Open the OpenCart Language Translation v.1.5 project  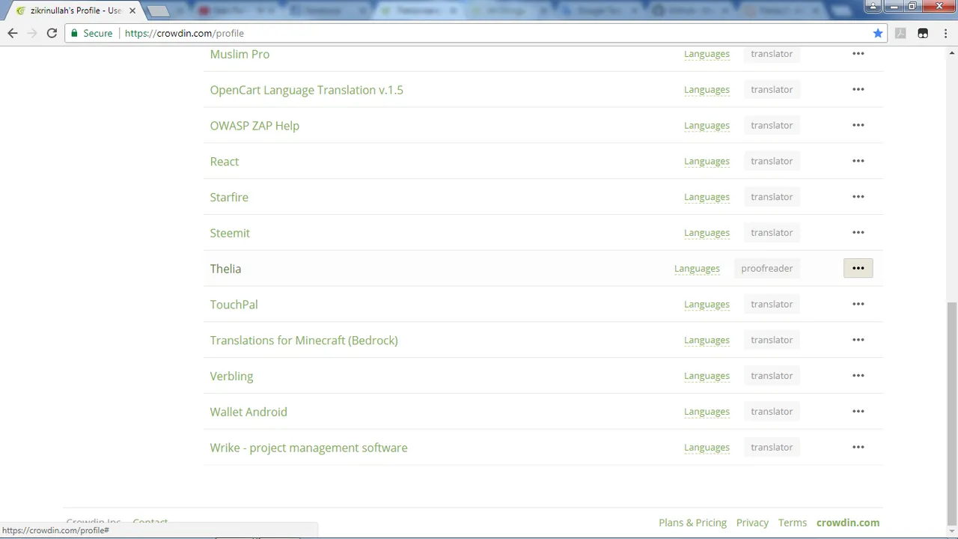point(306,90)
